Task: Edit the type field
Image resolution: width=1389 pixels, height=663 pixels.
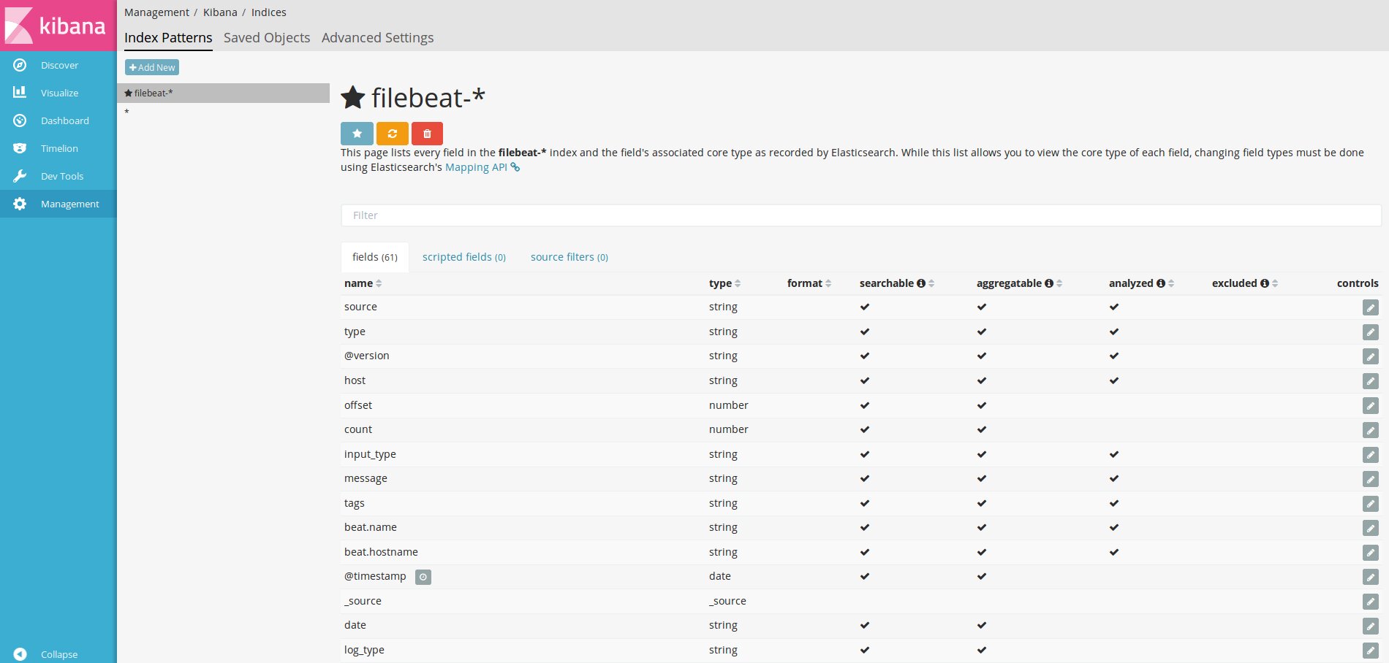Action: [1371, 332]
